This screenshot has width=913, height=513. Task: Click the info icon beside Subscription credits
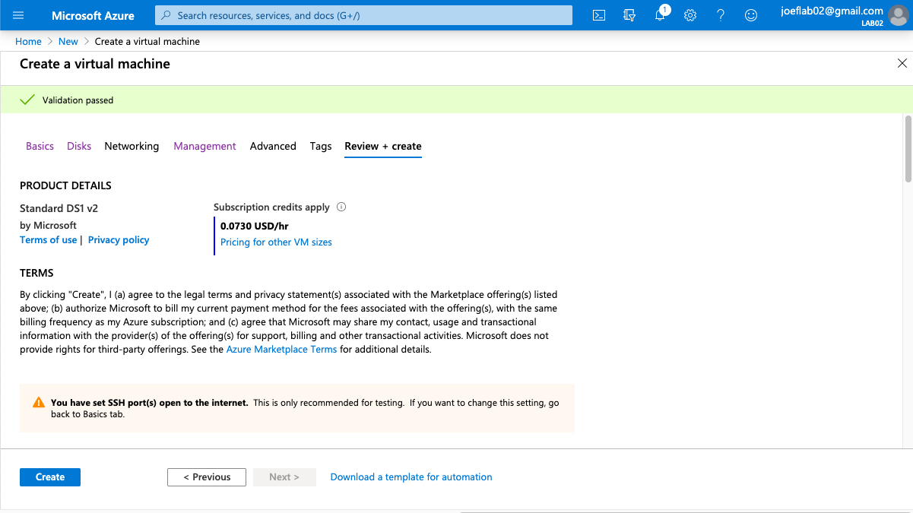tap(341, 207)
